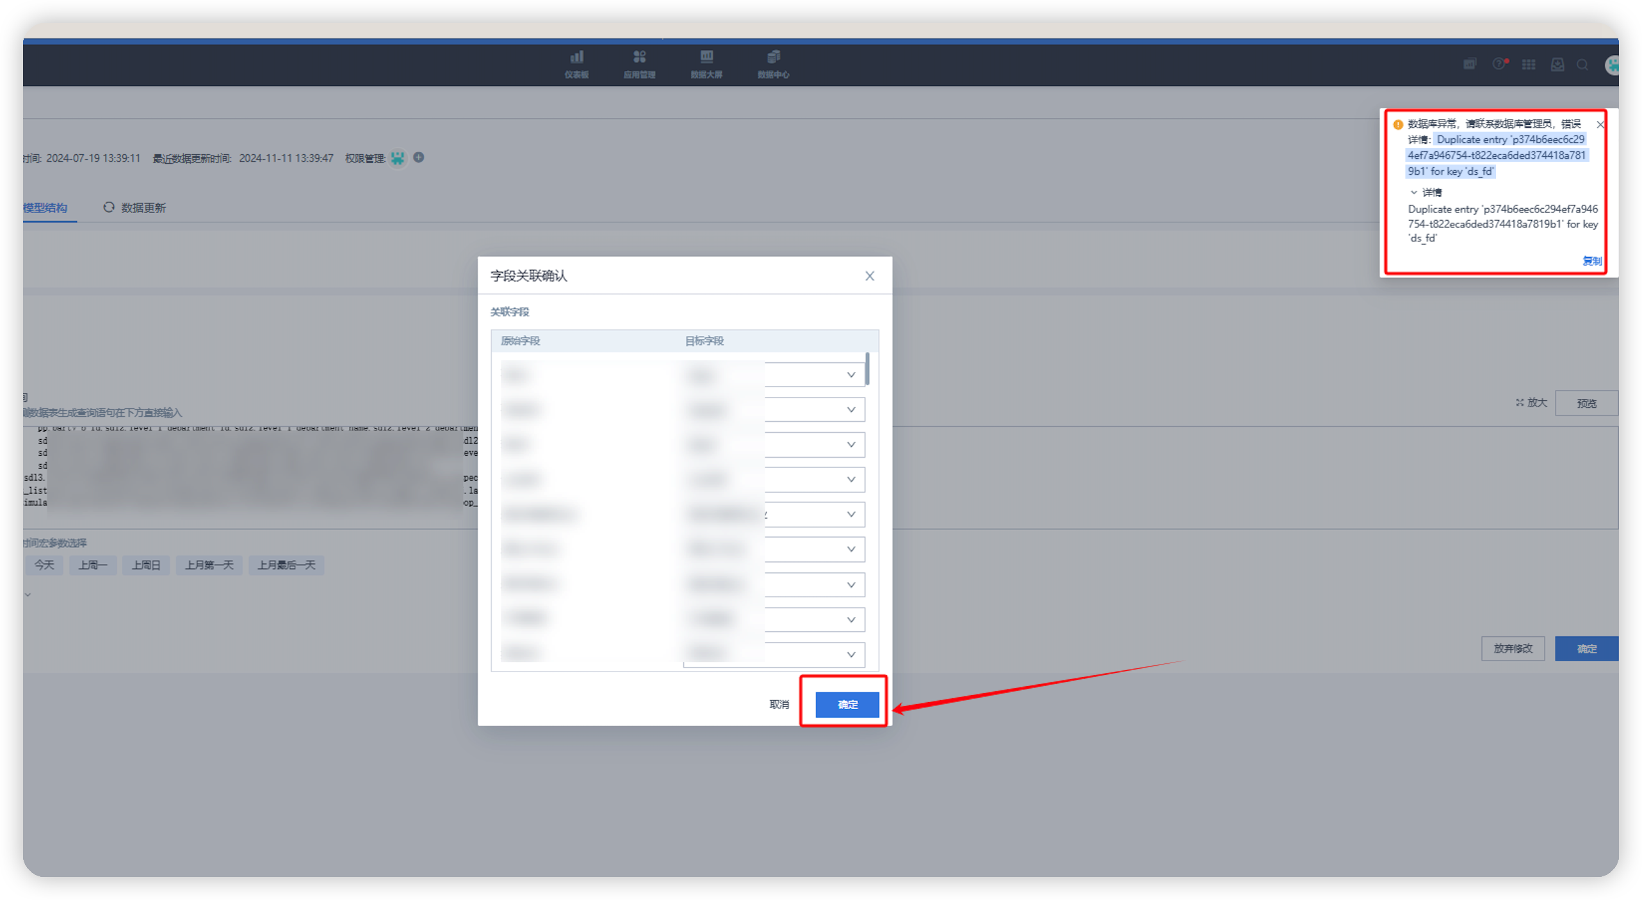1642x900 pixels.
Task: Click the page-level 确定 button at right
Action: (1586, 648)
